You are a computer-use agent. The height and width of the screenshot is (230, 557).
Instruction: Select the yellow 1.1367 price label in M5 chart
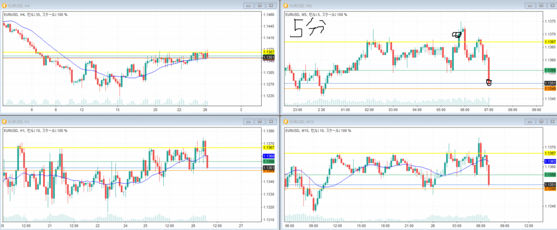point(549,42)
